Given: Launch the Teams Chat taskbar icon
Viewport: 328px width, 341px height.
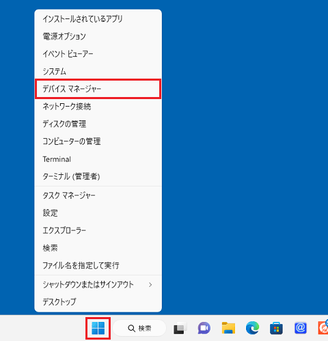Looking at the screenshot, I should tap(204, 328).
